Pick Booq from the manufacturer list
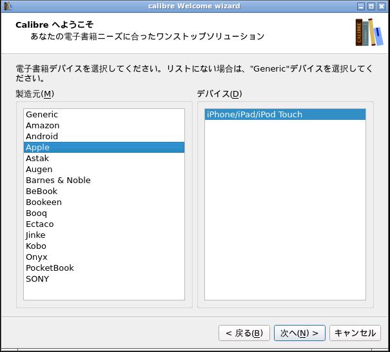 click(104, 213)
